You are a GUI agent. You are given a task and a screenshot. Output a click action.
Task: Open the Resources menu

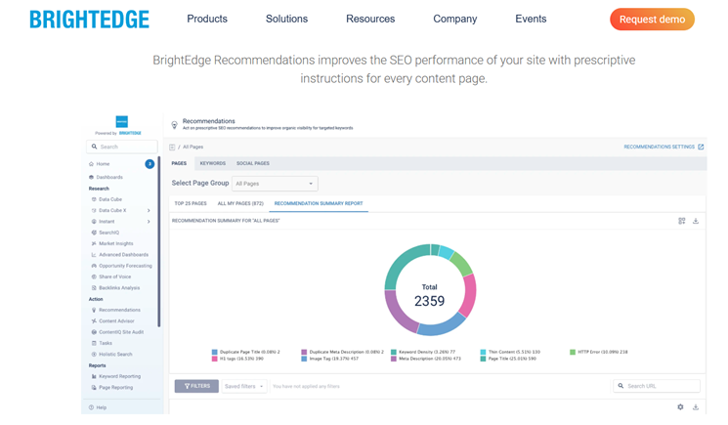point(370,19)
